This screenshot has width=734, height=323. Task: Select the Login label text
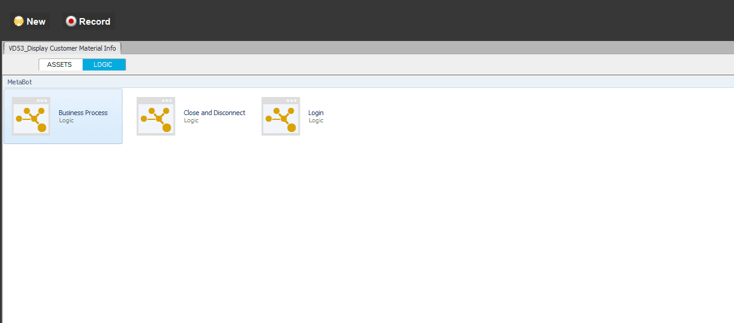click(x=316, y=113)
